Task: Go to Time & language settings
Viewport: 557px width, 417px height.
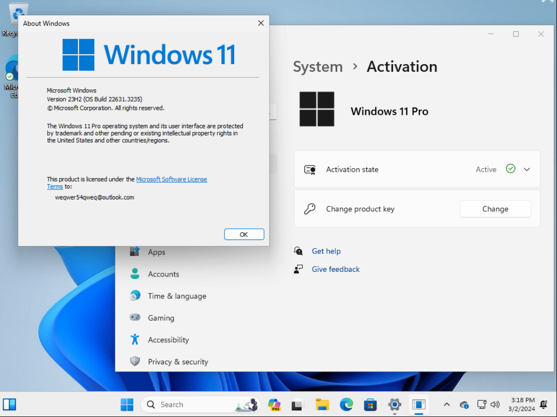Action: [x=177, y=296]
